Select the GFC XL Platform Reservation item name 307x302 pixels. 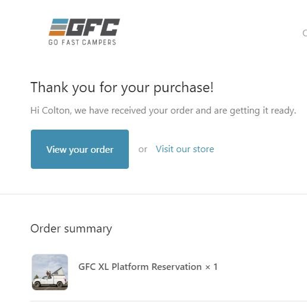click(140, 267)
